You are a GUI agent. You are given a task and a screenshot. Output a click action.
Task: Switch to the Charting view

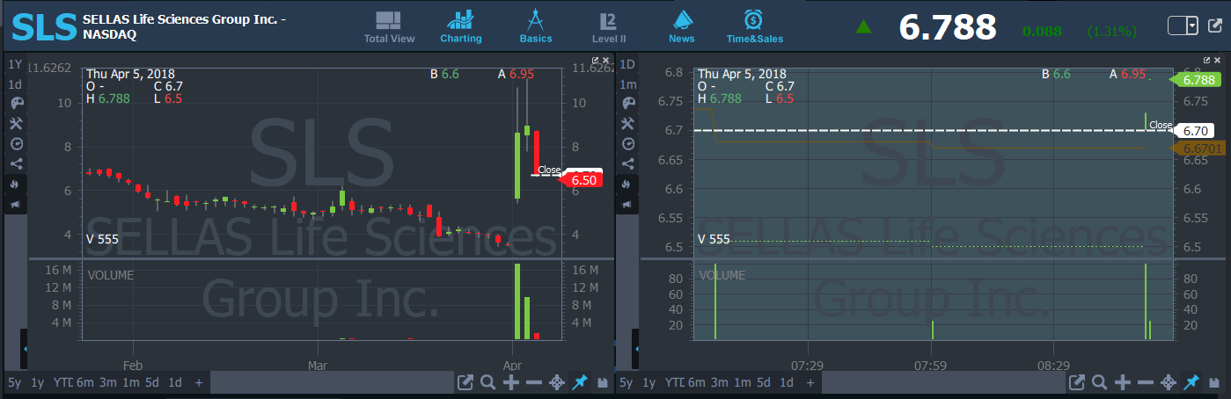click(461, 27)
